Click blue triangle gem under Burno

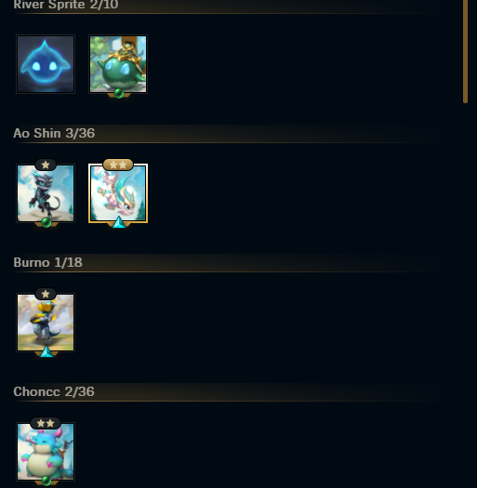46,351
